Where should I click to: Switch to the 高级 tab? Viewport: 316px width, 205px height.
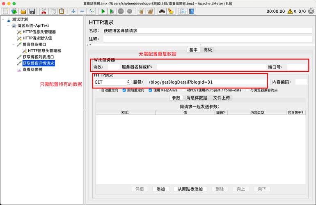click(207, 50)
